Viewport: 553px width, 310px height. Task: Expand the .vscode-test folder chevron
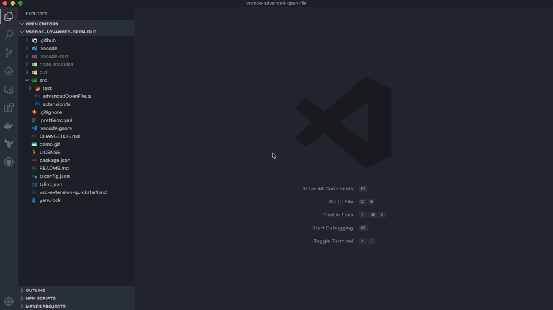(x=27, y=56)
